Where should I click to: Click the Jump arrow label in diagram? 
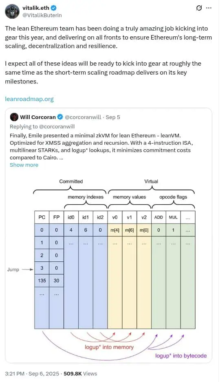point(13,269)
